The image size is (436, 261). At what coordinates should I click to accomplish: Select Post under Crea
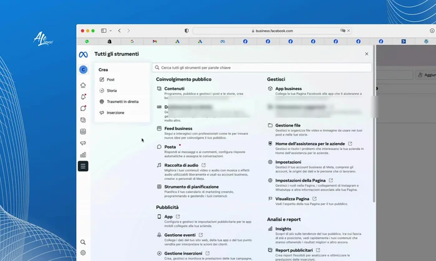[110, 80]
